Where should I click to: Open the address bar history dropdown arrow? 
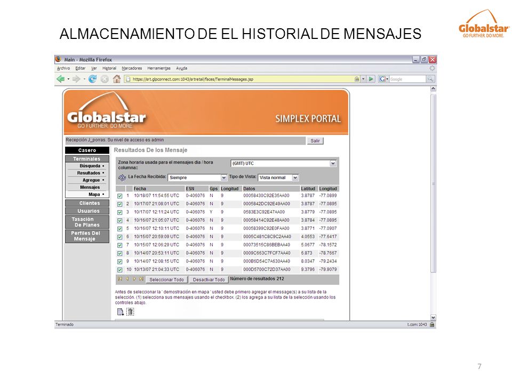coord(363,79)
